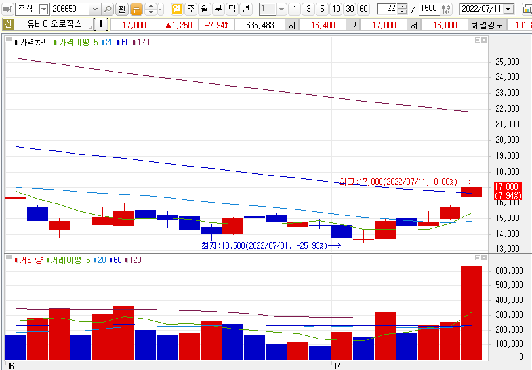The image size is (532, 370).
Task: Open the 주식 market type dropdown
Action: pyautogui.click(x=44, y=9)
